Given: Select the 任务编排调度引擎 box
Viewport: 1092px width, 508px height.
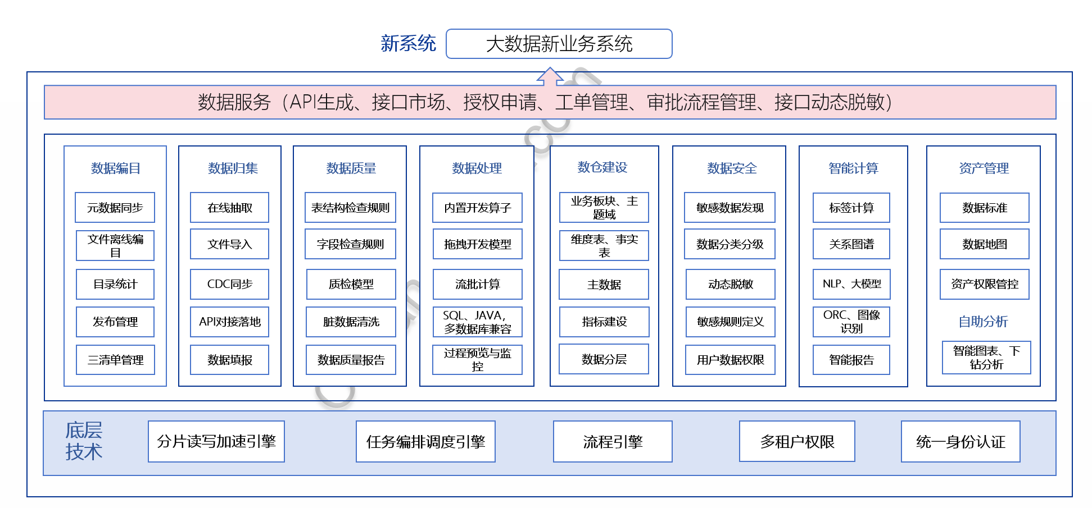Looking at the screenshot, I should pos(425,442).
